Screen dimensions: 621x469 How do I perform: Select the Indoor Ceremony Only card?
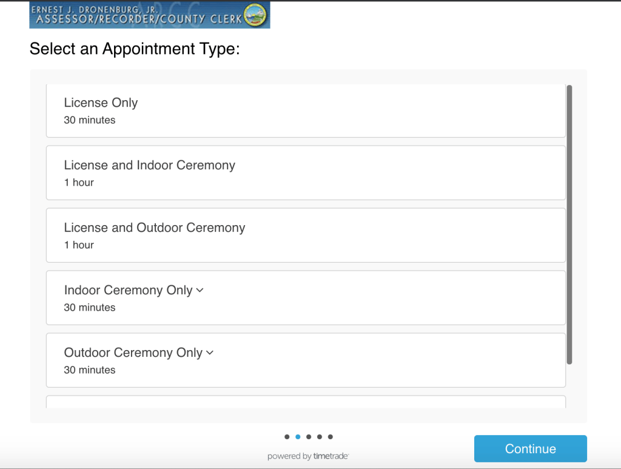(x=306, y=298)
